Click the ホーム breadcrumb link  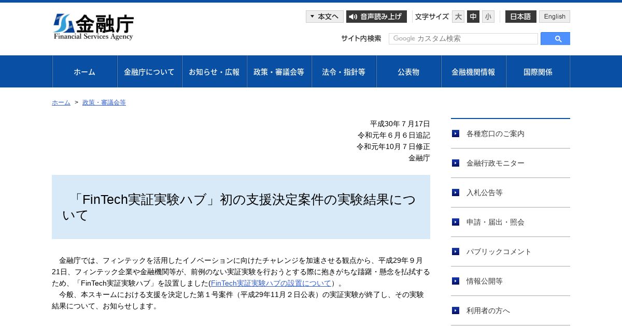pyautogui.click(x=61, y=102)
